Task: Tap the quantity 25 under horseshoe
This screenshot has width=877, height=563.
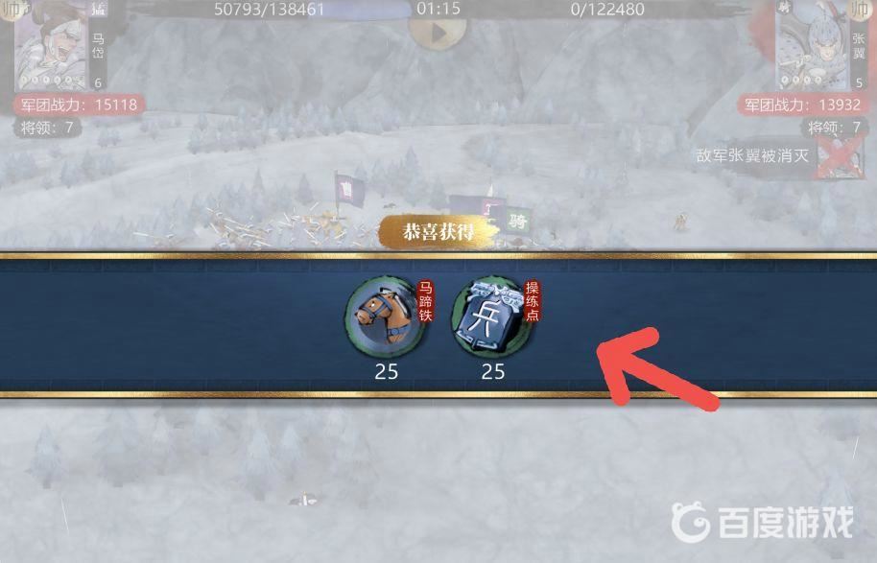Action: pos(387,372)
